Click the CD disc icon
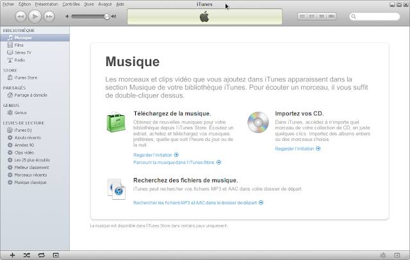The image size is (410, 260). click(258, 122)
